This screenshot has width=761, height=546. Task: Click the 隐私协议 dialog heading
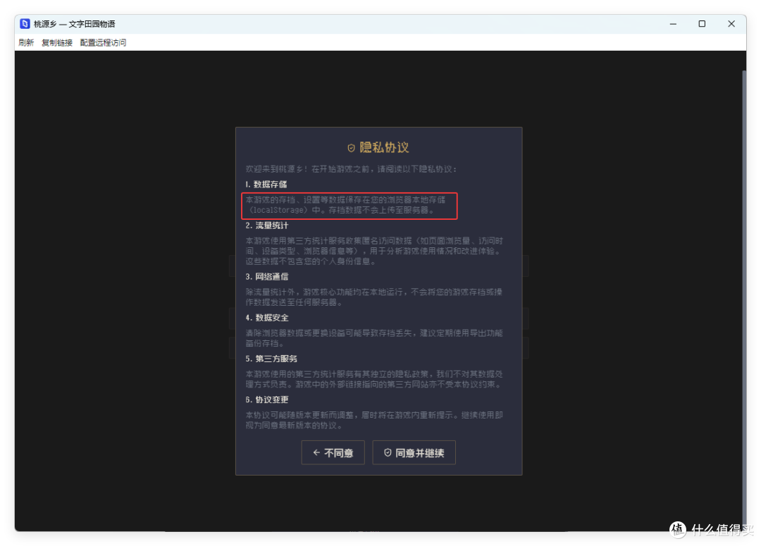click(384, 147)
